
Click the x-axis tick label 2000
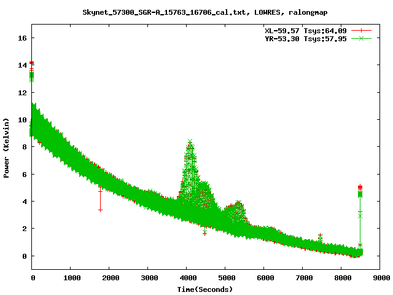pos(111,278)
